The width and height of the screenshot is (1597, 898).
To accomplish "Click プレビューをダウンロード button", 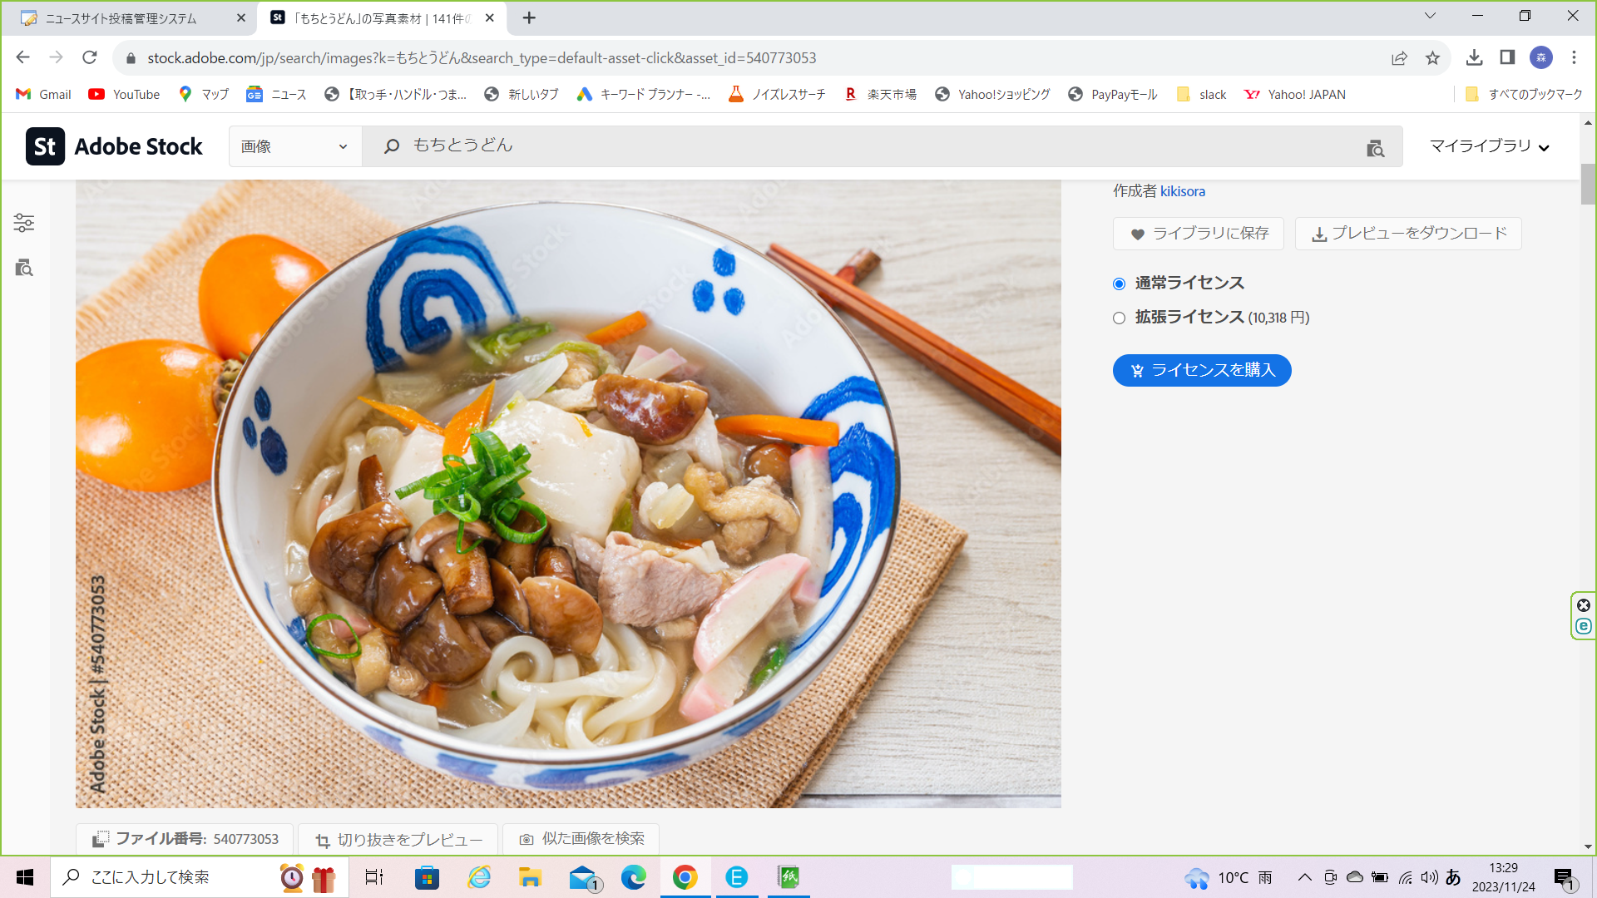I will (1408, 234).
